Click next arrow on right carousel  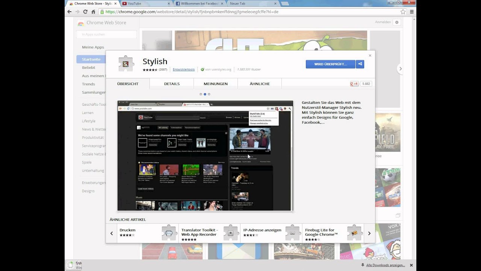click(401, 69)
